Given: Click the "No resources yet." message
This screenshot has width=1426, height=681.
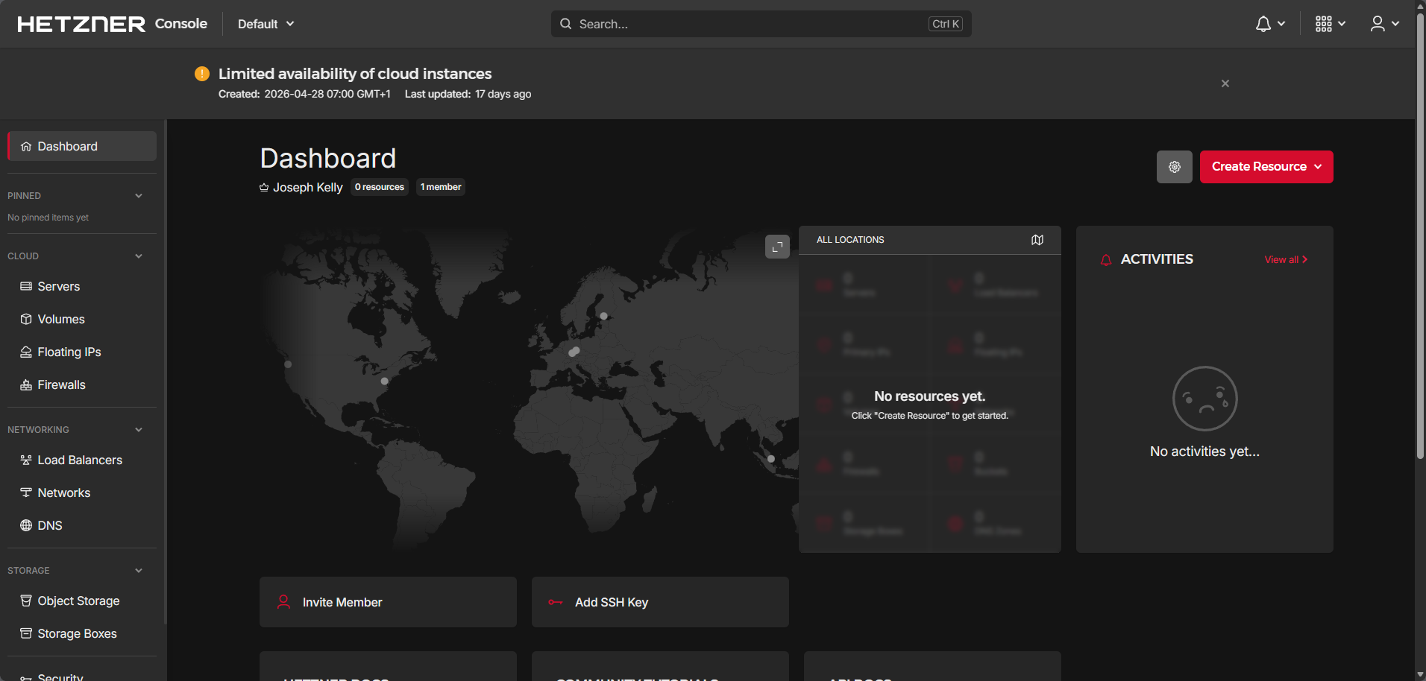Looking at the screenshot, I should pos(930,396).
